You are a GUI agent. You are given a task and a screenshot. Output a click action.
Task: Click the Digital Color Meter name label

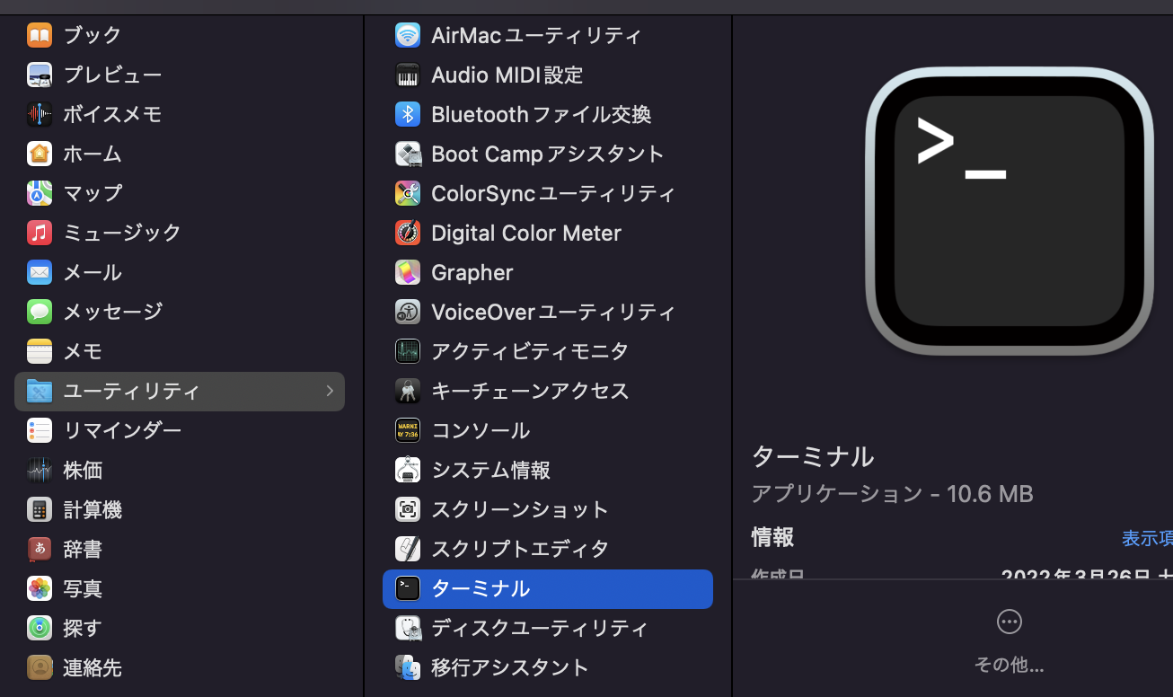click(526, 234)
